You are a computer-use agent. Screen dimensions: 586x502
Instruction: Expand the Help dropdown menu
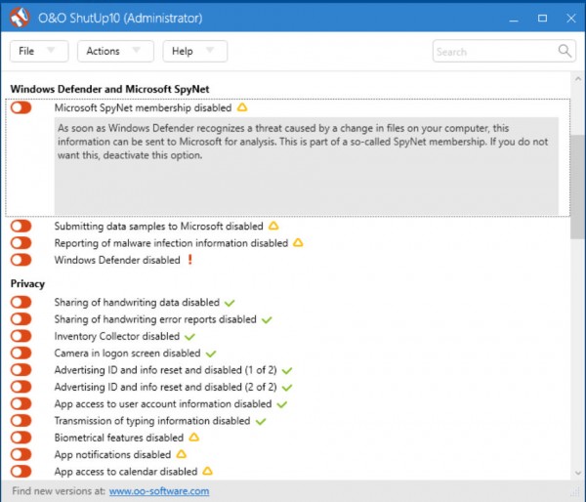[x=194, y=51]
